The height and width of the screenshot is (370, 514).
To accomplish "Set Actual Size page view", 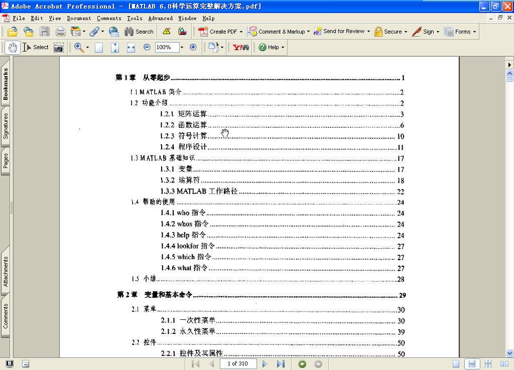I will (x=99, y=48).
